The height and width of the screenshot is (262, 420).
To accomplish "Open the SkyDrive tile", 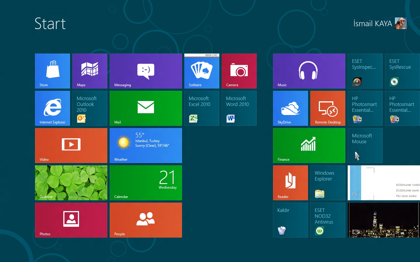I will (290, 108).
